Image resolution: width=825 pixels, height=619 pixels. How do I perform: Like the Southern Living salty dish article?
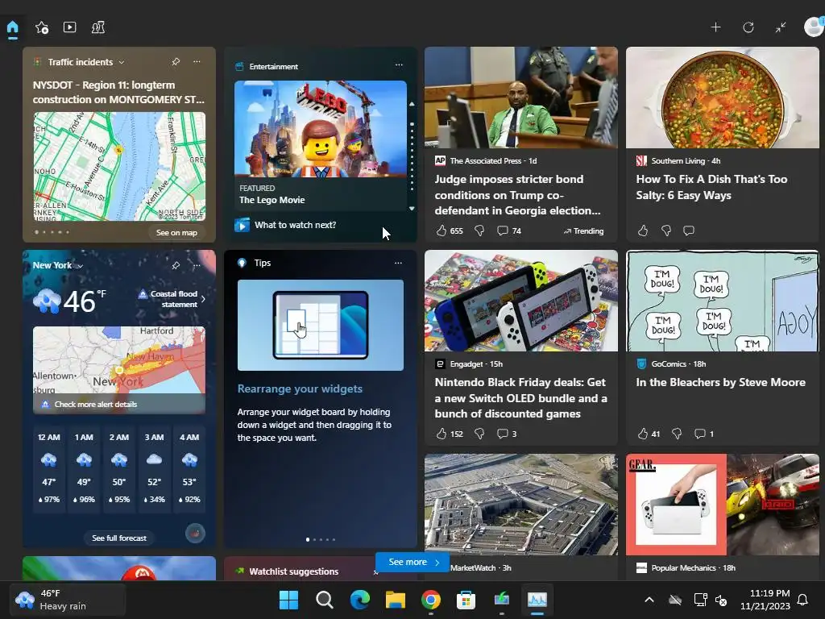point(643,231)
